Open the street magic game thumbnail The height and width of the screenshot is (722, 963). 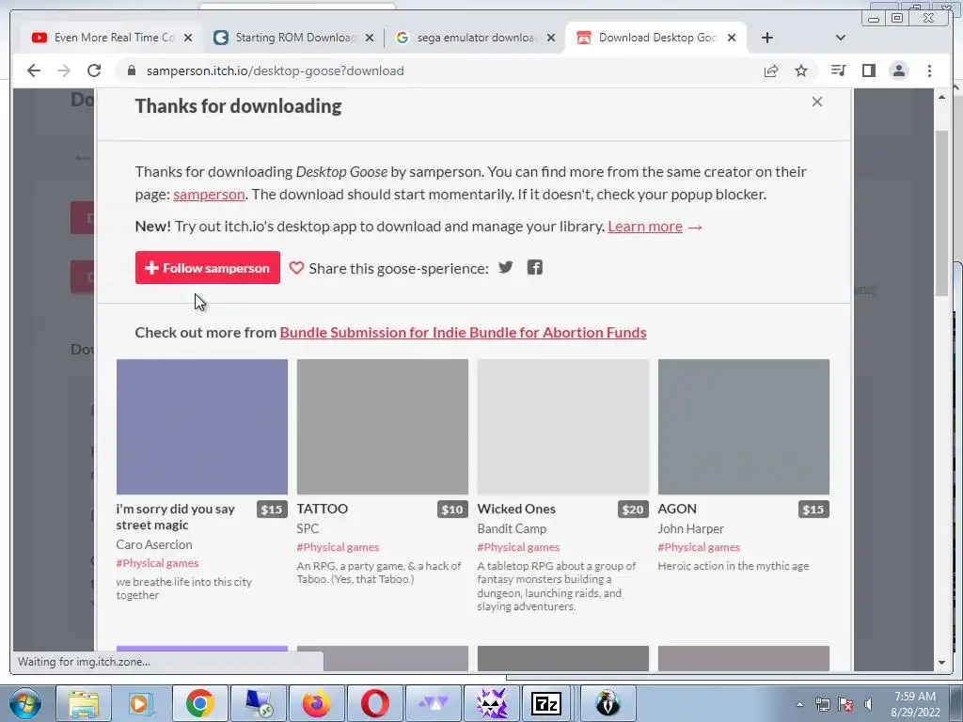202,427
